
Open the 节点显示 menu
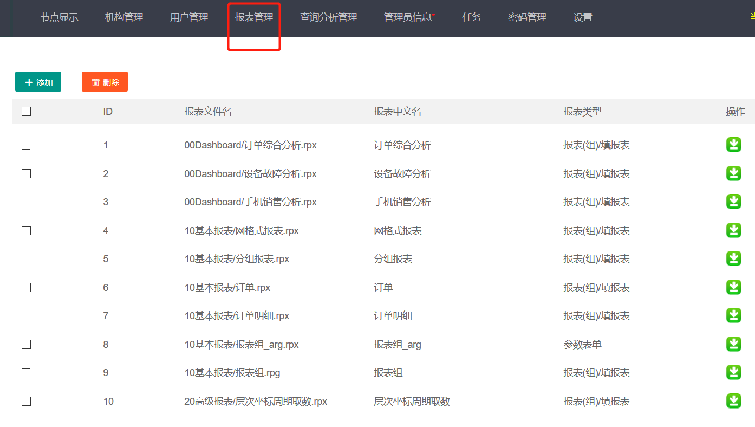tap(59, 17)
